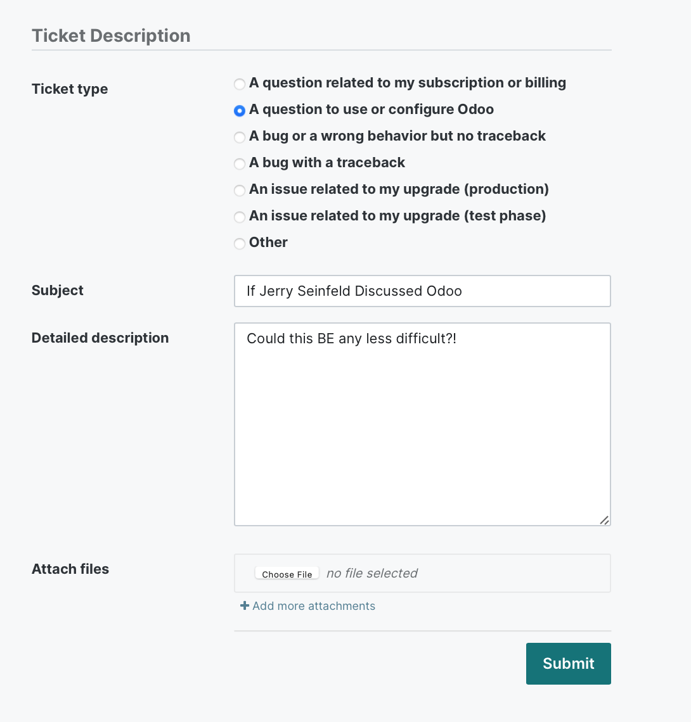
Task: Submit the support ticket
Action: (569, 664)
